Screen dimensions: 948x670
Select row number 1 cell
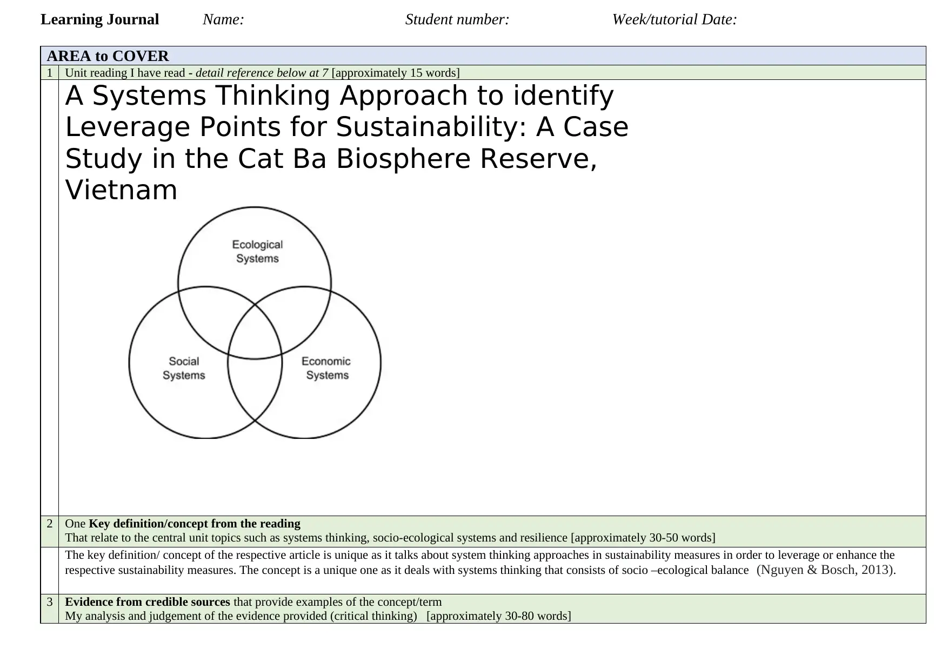click(50, 72)
